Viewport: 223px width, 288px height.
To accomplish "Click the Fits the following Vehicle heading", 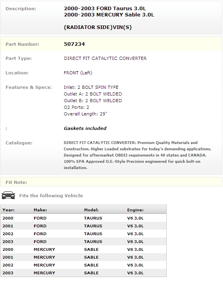I will (x=51, y=196).
